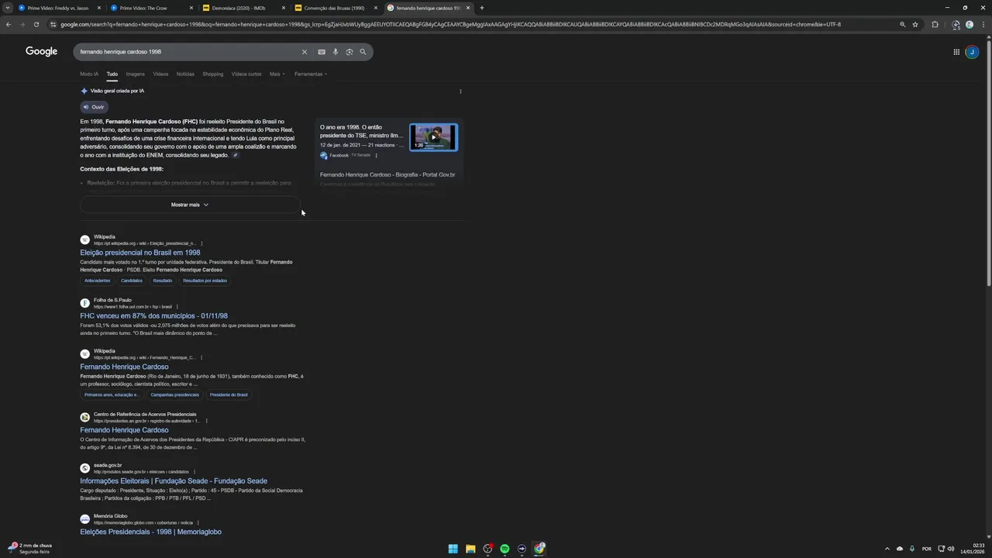
Task: Open the Chrome profile avatar
Action: [969, 25]
